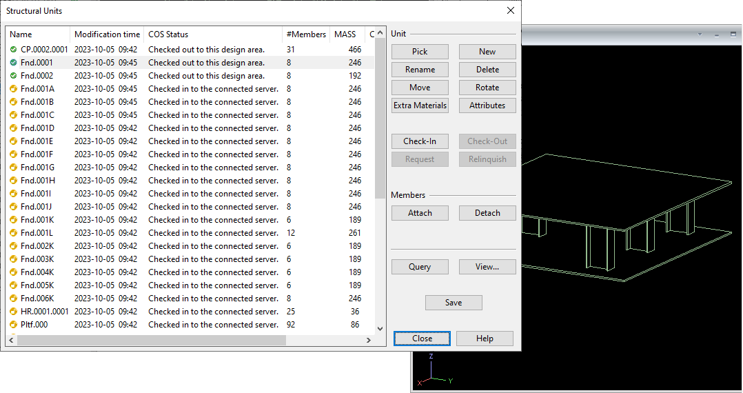This screenshot has height=393, width=743.
Task: Close the Structural Units dialog via X
Action: tap(511, 10)
